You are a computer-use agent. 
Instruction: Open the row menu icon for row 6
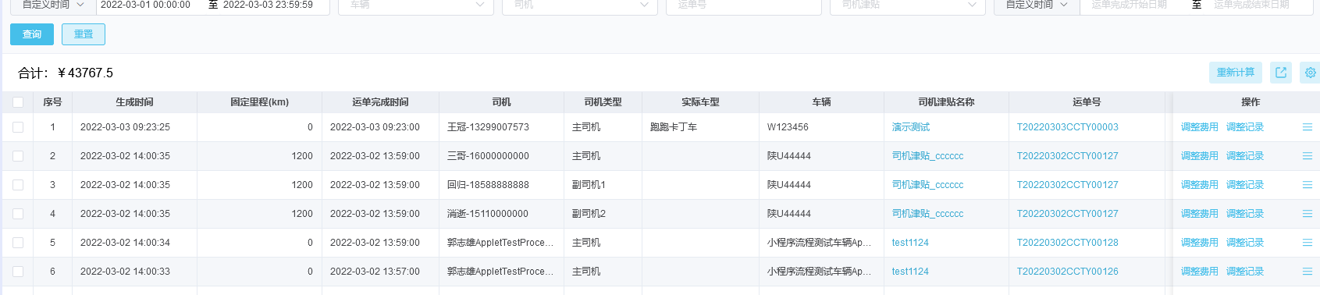(x=1308, y=272)
